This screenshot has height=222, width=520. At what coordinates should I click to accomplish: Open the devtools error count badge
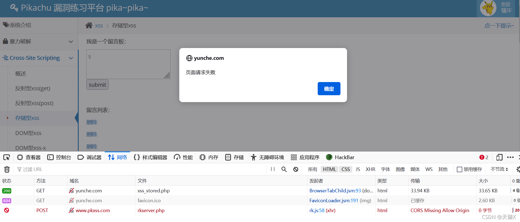(484, 157)
